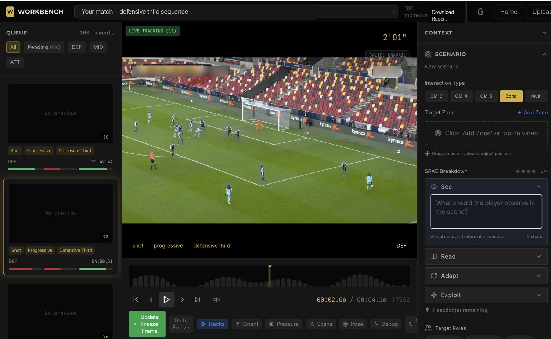Click the waveform timeline track
The image size is (551, 339).
pos(269,276)
